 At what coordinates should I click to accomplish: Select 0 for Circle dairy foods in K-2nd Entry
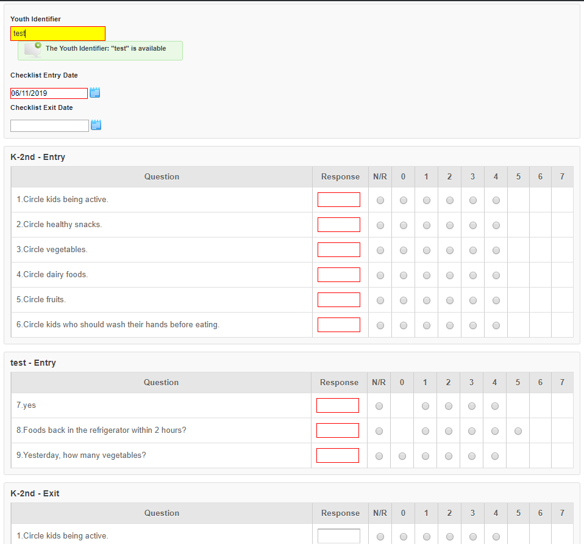404,275
